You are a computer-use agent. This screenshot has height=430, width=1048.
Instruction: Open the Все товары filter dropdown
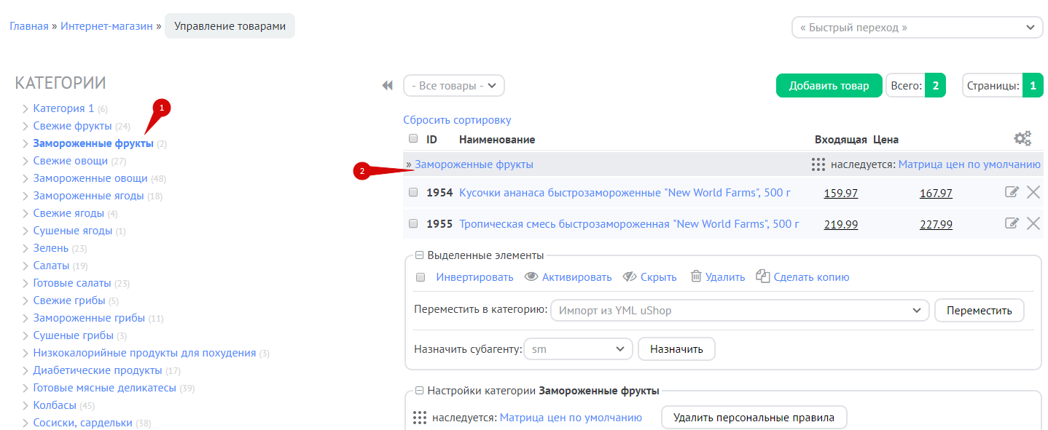point(453,86)
